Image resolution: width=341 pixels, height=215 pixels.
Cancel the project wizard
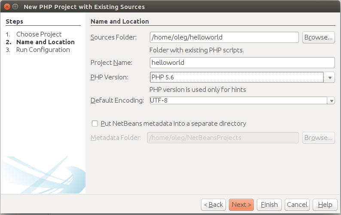pos(297,205)
